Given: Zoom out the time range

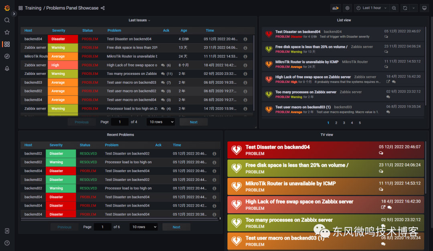Looking at the screenshot, I should pyautogui.click(x=394, y=8).
